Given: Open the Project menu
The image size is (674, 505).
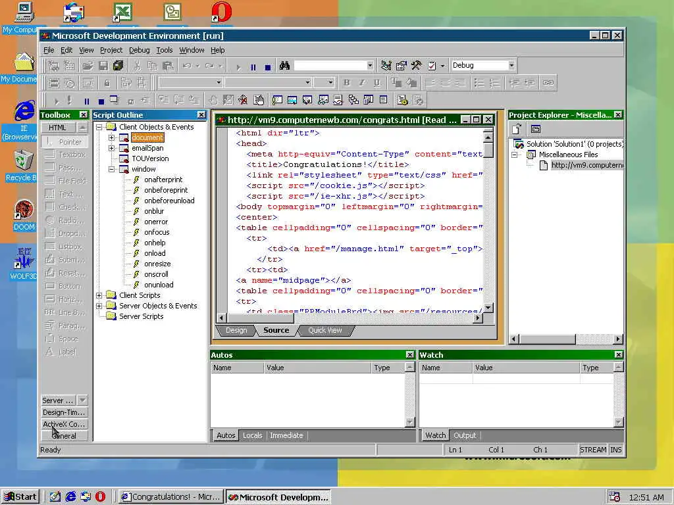Looking at the screenshot, I should 111,50.
